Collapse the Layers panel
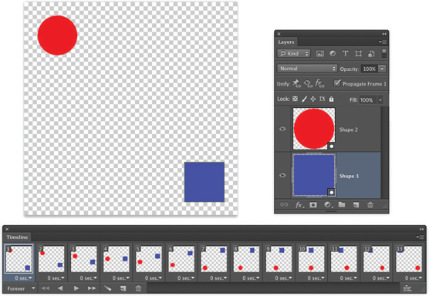429x296 pixels. 384,34
